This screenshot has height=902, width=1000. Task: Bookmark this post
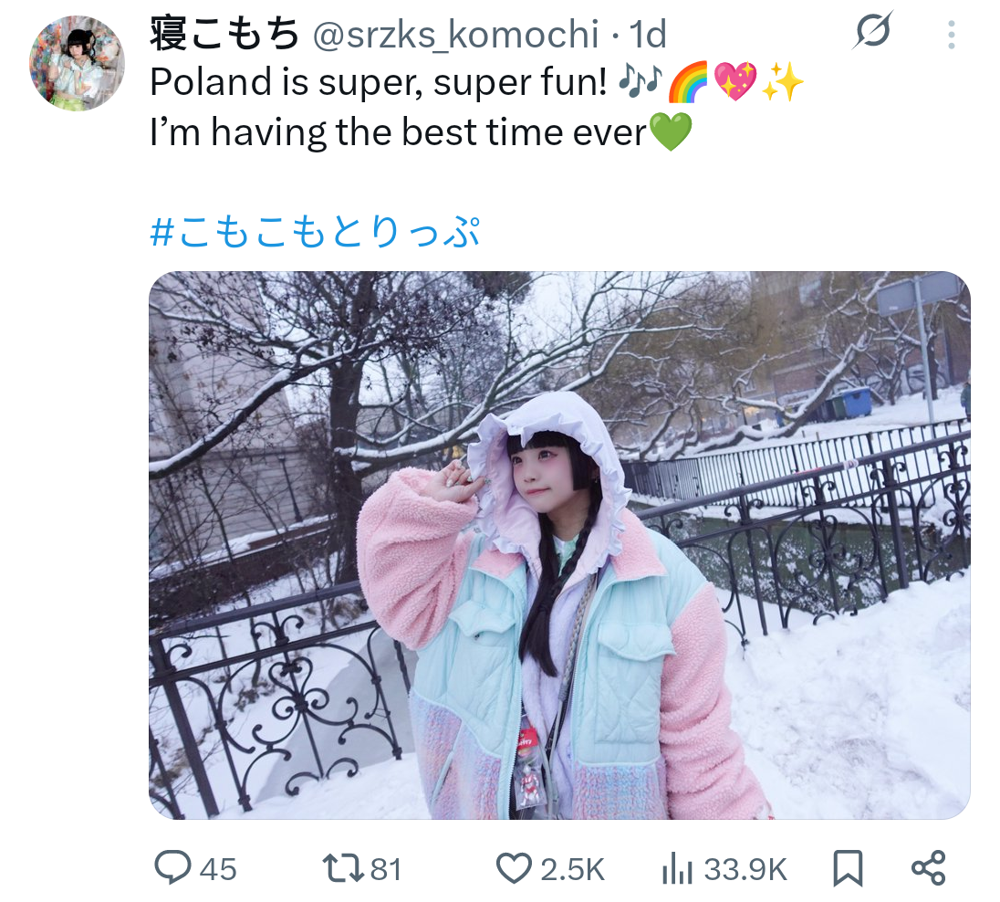click(x=849, y=869)
